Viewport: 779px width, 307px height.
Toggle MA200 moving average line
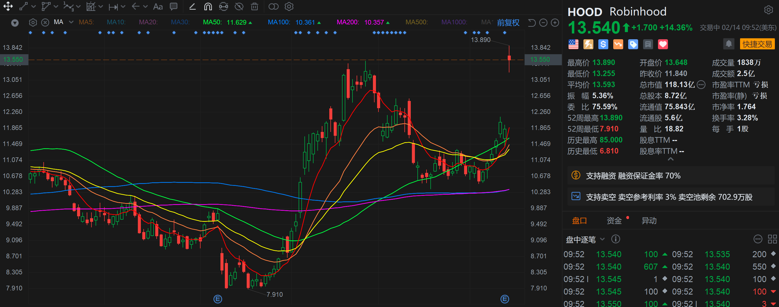tap(348, 22)
